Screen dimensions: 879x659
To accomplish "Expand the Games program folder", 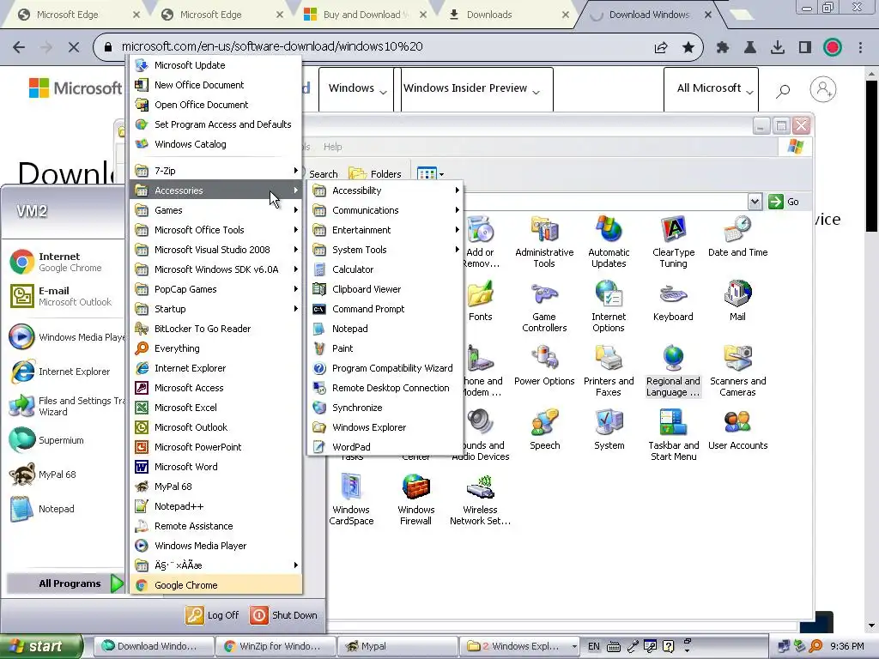I will (x=215, y=210).
